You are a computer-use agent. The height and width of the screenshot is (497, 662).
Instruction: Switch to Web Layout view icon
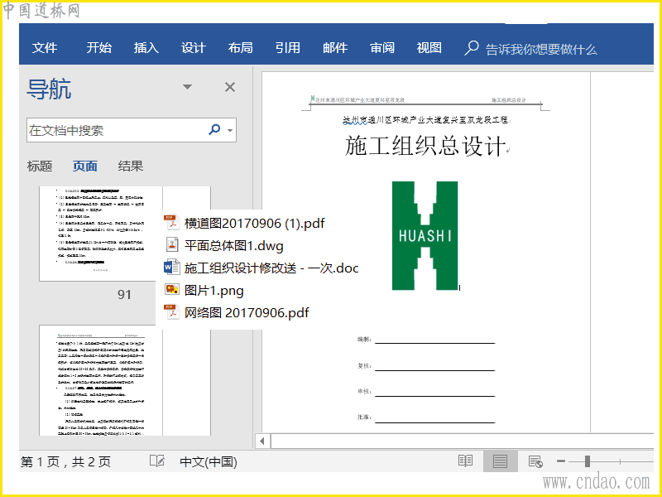535,461
